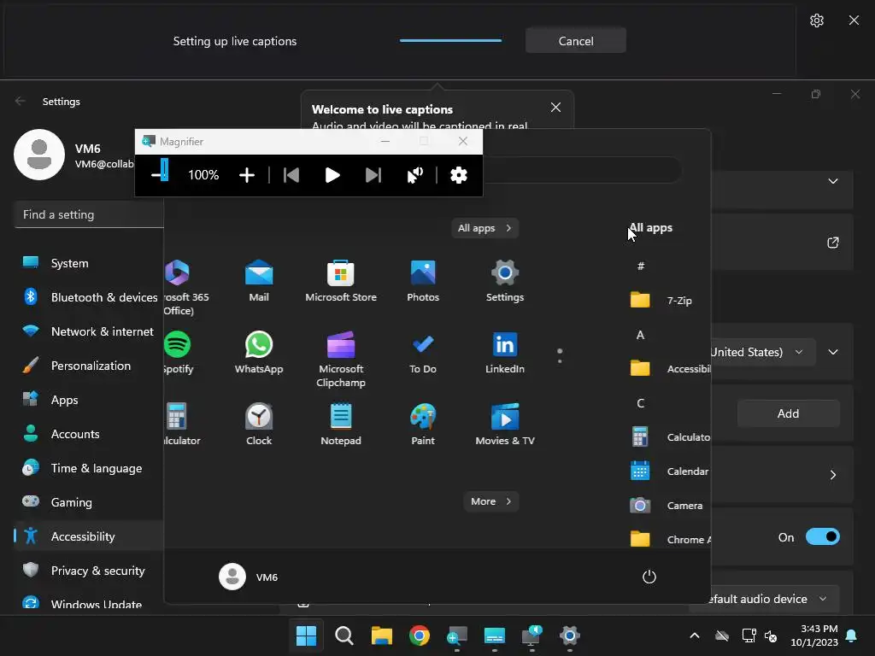Image resolution: width=875 pixels, height=656 pixels.
Task: Zoom out with Magnifier minus button
Action: pyautogui.click(x=156, y=175)
